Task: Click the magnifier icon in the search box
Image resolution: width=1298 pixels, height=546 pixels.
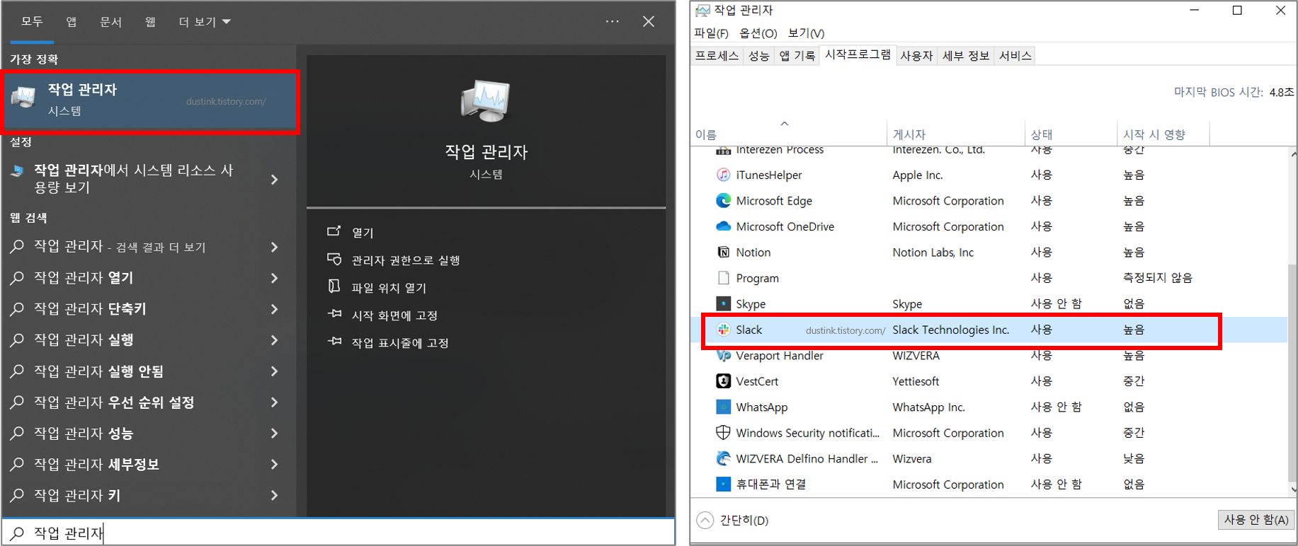Action: 18,533
